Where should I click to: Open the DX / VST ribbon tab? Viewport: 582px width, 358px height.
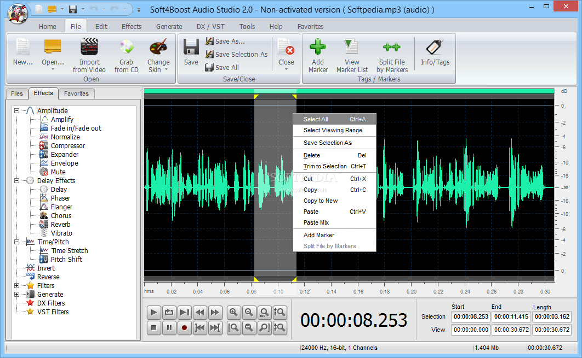[x=210, y=27]
